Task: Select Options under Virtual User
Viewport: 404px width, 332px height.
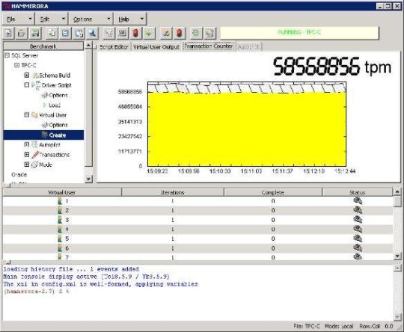Action: tap(58, 125)
